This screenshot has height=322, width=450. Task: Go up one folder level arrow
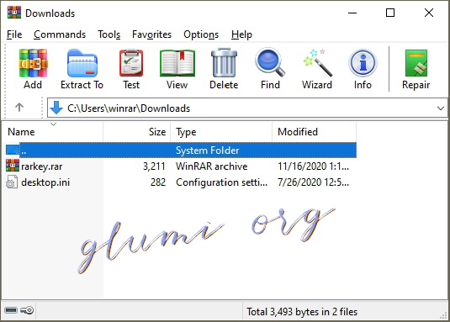tap(19, 108)
